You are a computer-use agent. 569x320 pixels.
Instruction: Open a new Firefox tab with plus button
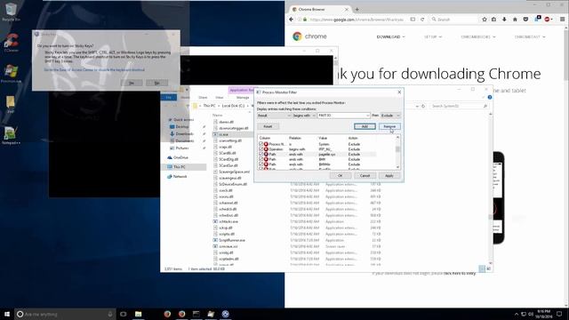coord(357,9)
